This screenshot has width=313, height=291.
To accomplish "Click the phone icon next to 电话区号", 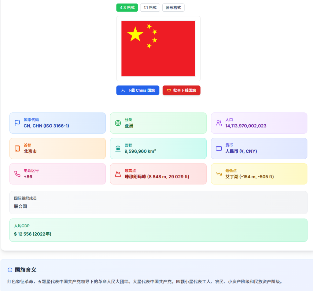I will coord(17,174).
